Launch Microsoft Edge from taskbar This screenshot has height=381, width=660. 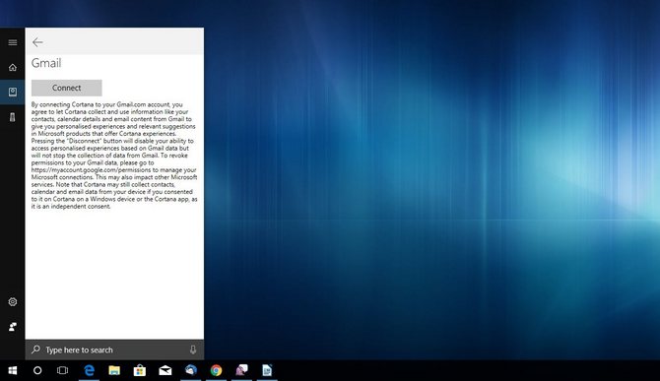(x=89, y=370)
